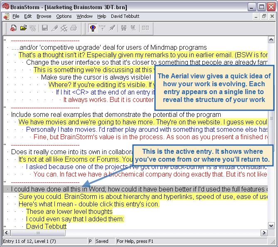The image size is (278, 247).
Task: Open the Browse menu
Action: 44,17
